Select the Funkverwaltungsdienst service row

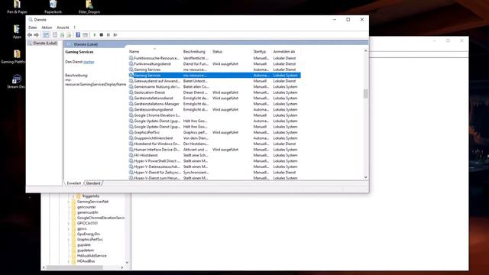point(215,63)
